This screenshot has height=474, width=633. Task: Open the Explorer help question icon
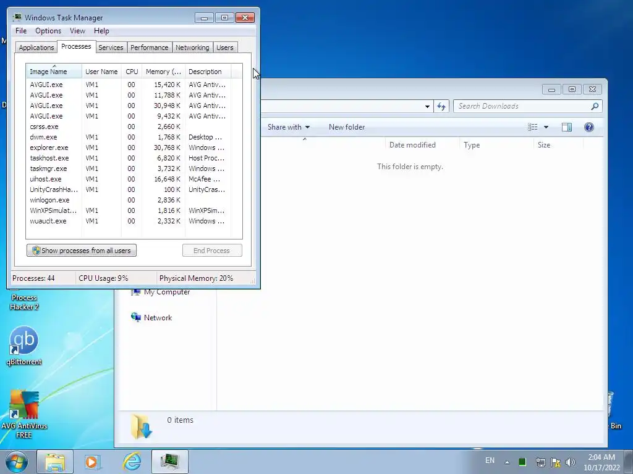coord(589,127)
